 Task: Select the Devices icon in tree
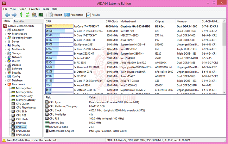point(9,65)
